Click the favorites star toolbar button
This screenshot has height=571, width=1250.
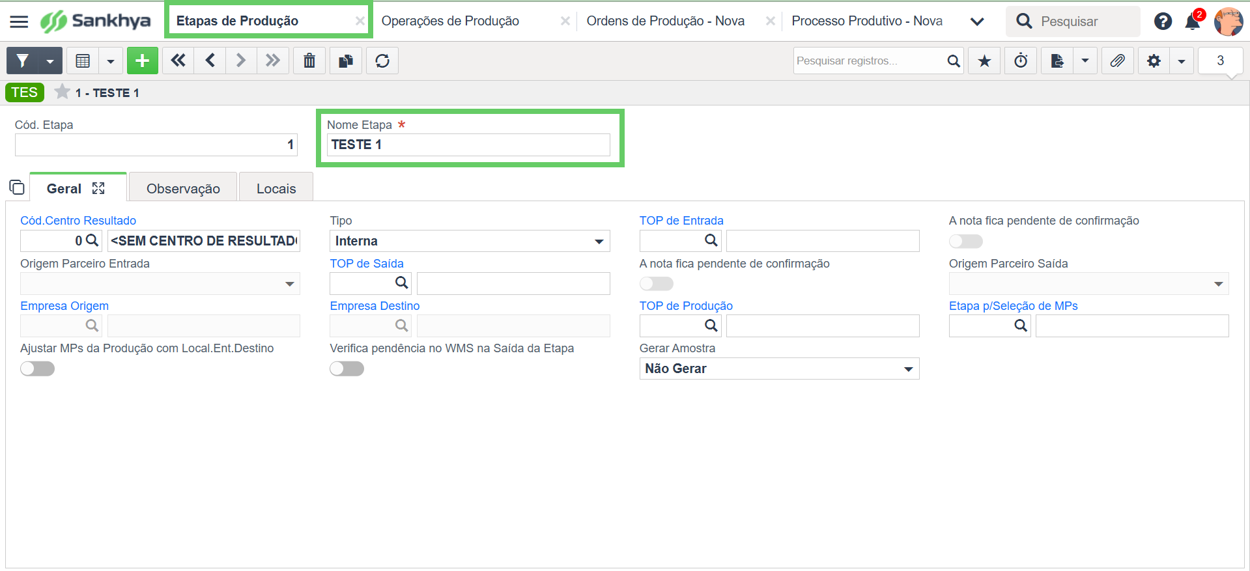click(x=984, y=61)
